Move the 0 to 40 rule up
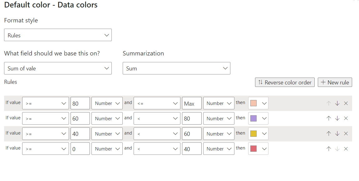The image size is (359, 181). click(328, 149)
